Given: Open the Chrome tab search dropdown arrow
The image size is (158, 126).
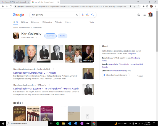Looking at the screenshot, I should click(x=138, y=2).
